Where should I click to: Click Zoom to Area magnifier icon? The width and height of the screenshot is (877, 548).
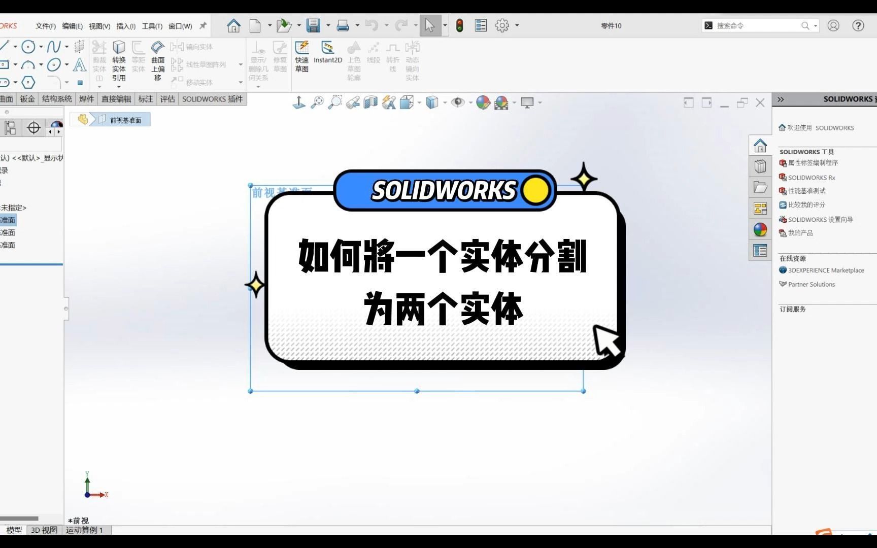click(335, 102)
